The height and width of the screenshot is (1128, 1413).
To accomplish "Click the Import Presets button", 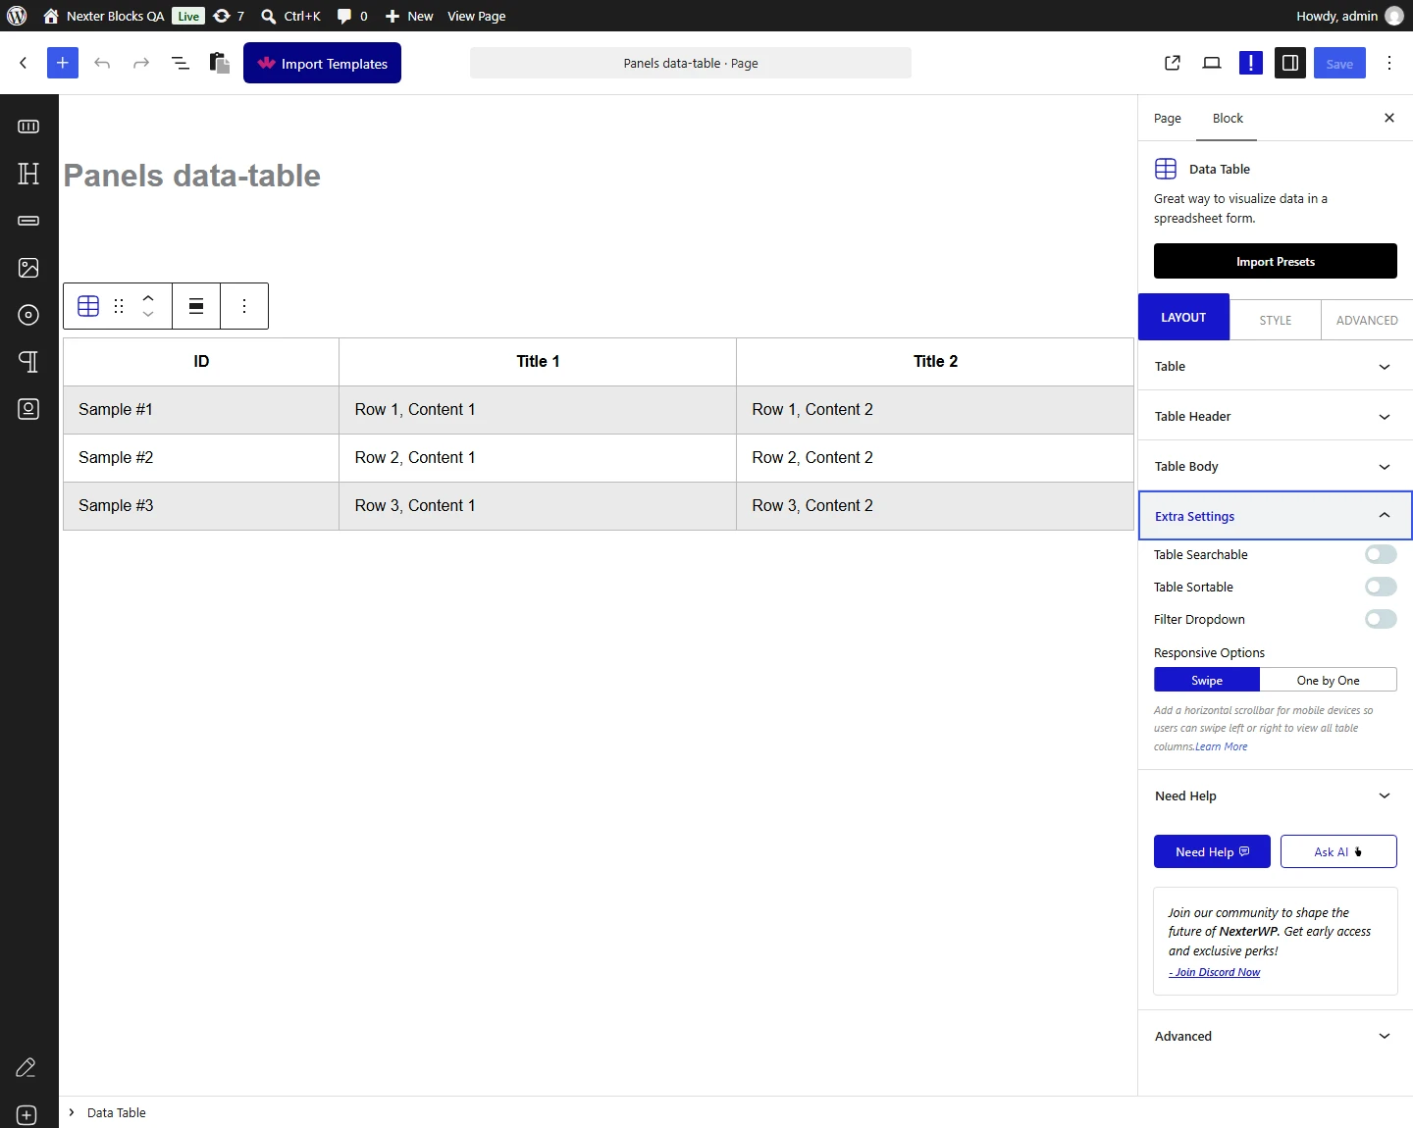I will (1276, 262).
